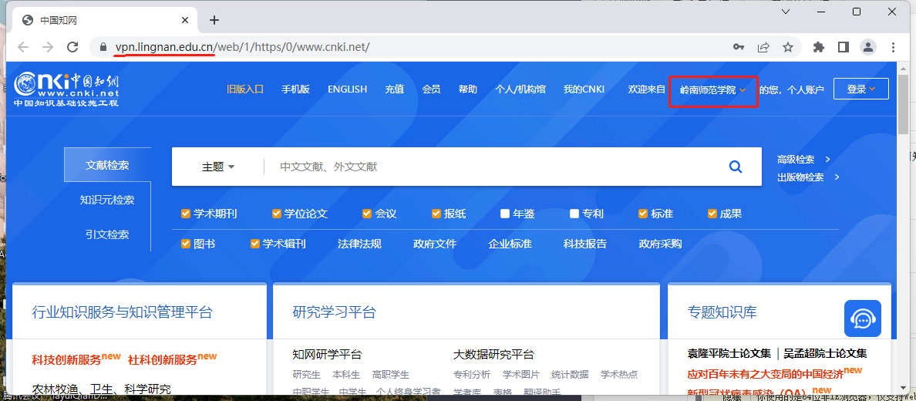
Task: Toggle the 学术期刊 checkbox
Action: (186, 214)
